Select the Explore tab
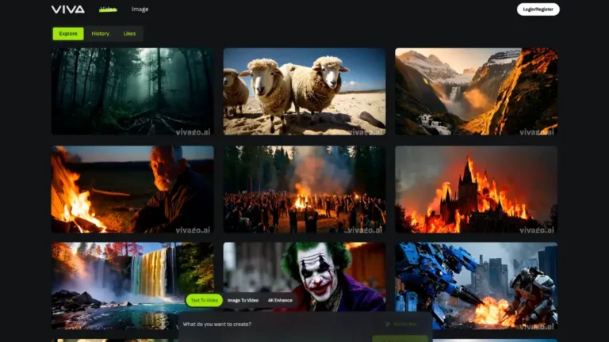Viewport: 609px width, 342px height. pyautogui.click(x=68, y=34)
